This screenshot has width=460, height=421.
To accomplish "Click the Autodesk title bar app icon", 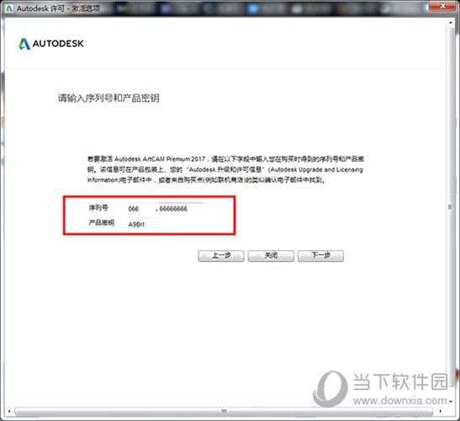I will pos(9,8).
